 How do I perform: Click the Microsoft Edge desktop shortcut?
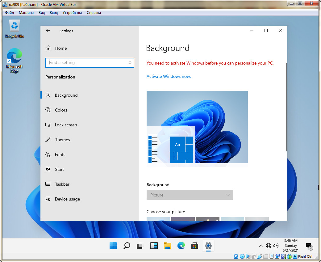click(x=15, y=60)
